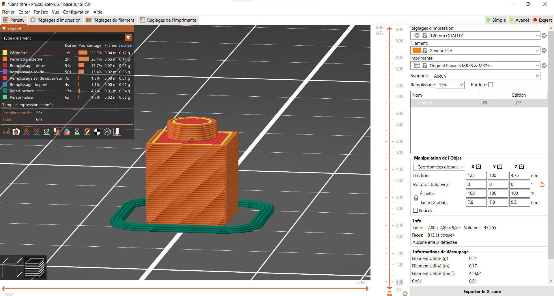This screenshot has width=554, height=296.
Task: Switch to Réglages de l'Imprimante tab
Action: [168, 20]
